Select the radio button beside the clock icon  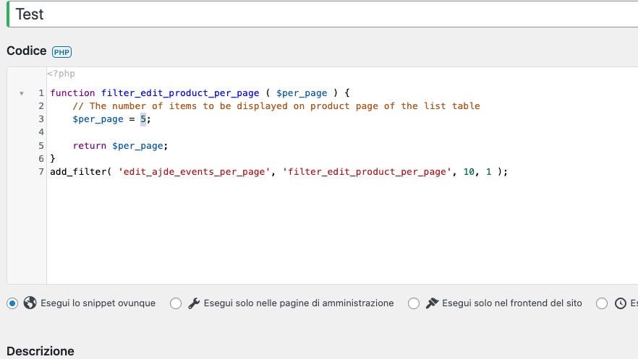[x=602, y=303]
